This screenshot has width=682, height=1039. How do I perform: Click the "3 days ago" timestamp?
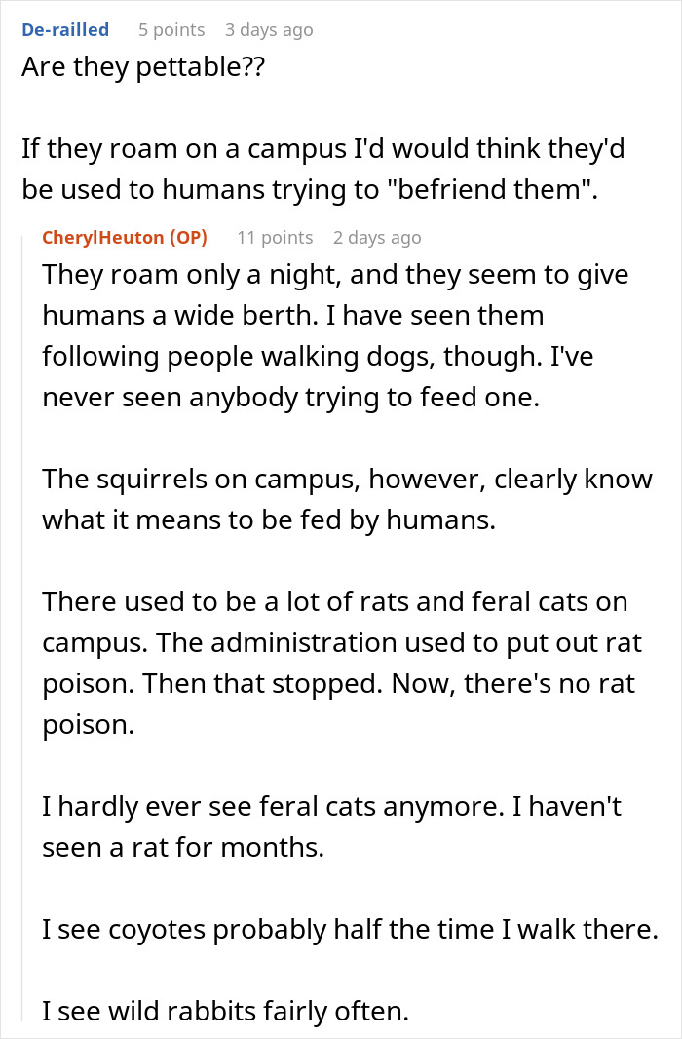pos(269,30)
